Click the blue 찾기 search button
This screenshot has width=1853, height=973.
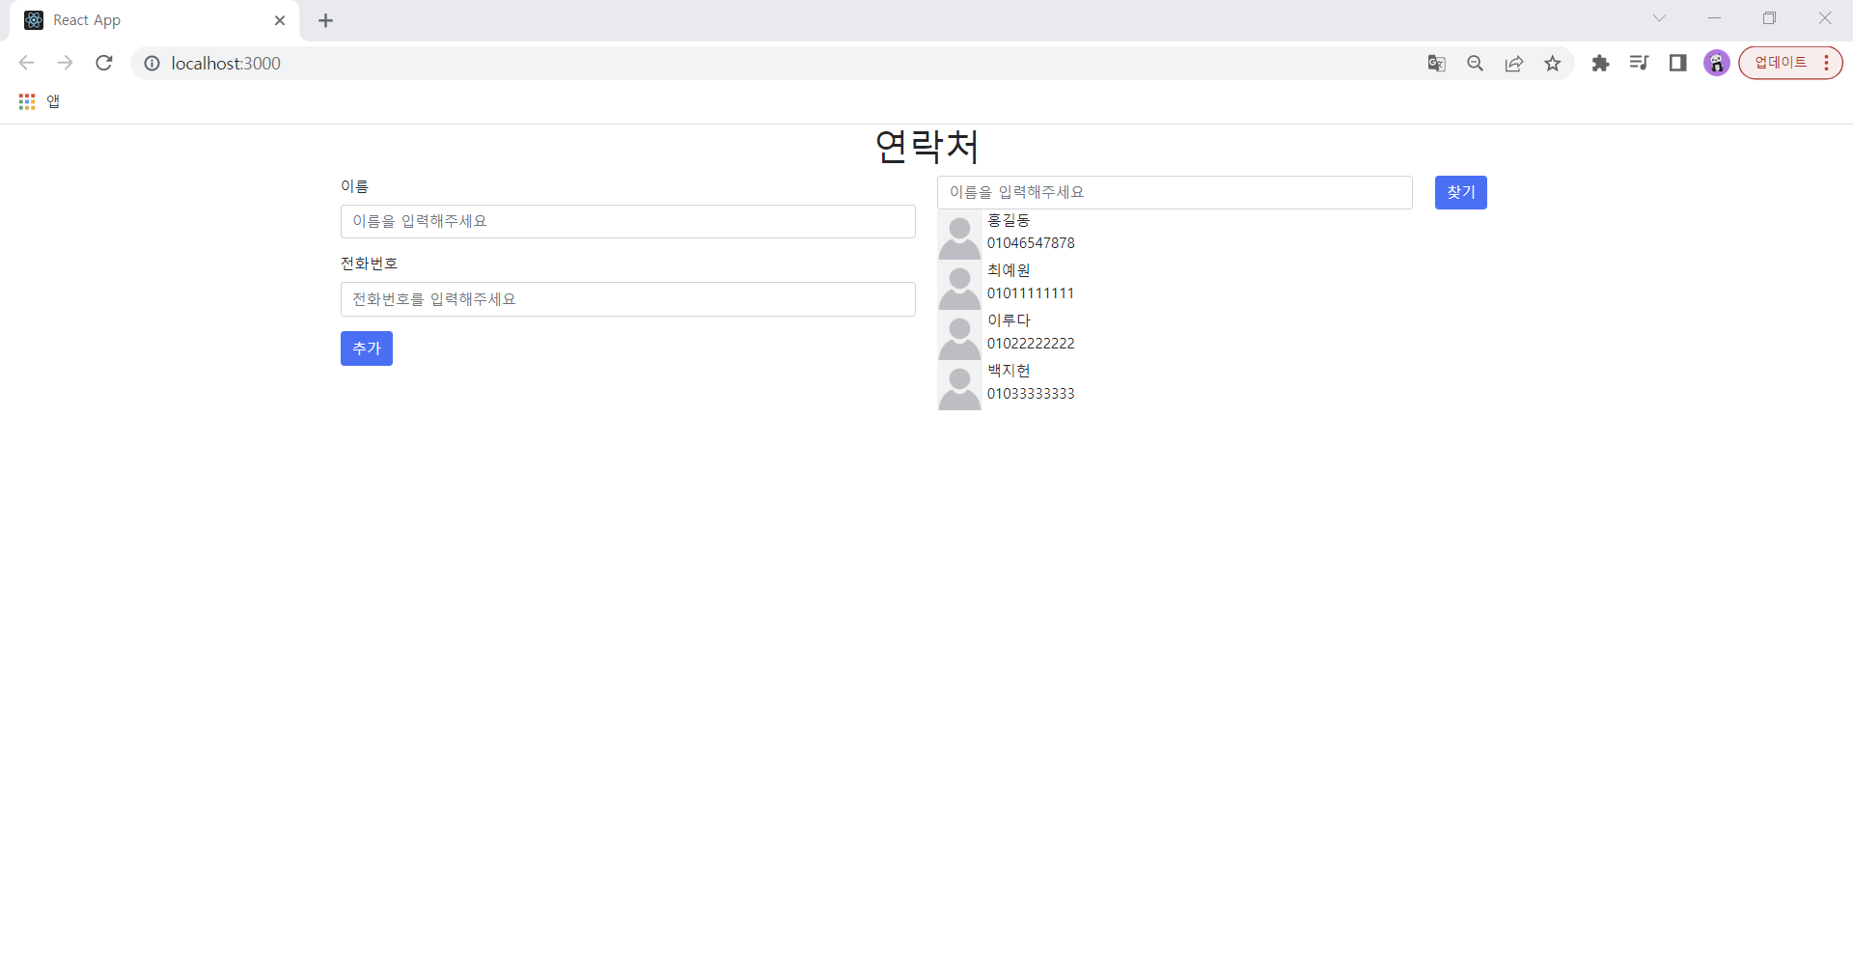tap(1460, 192)
